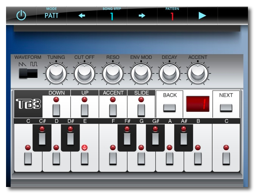
Task: Select the A# black key button
Action: click(x=184, y=139)
